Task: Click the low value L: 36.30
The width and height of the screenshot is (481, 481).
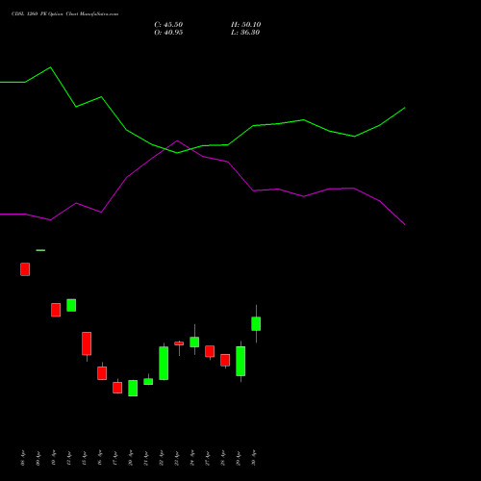Action: coord(245,33)
